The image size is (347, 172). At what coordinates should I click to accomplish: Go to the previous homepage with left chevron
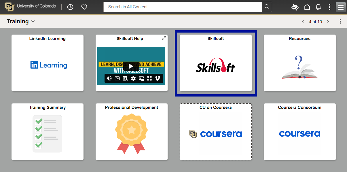point(303,22)
